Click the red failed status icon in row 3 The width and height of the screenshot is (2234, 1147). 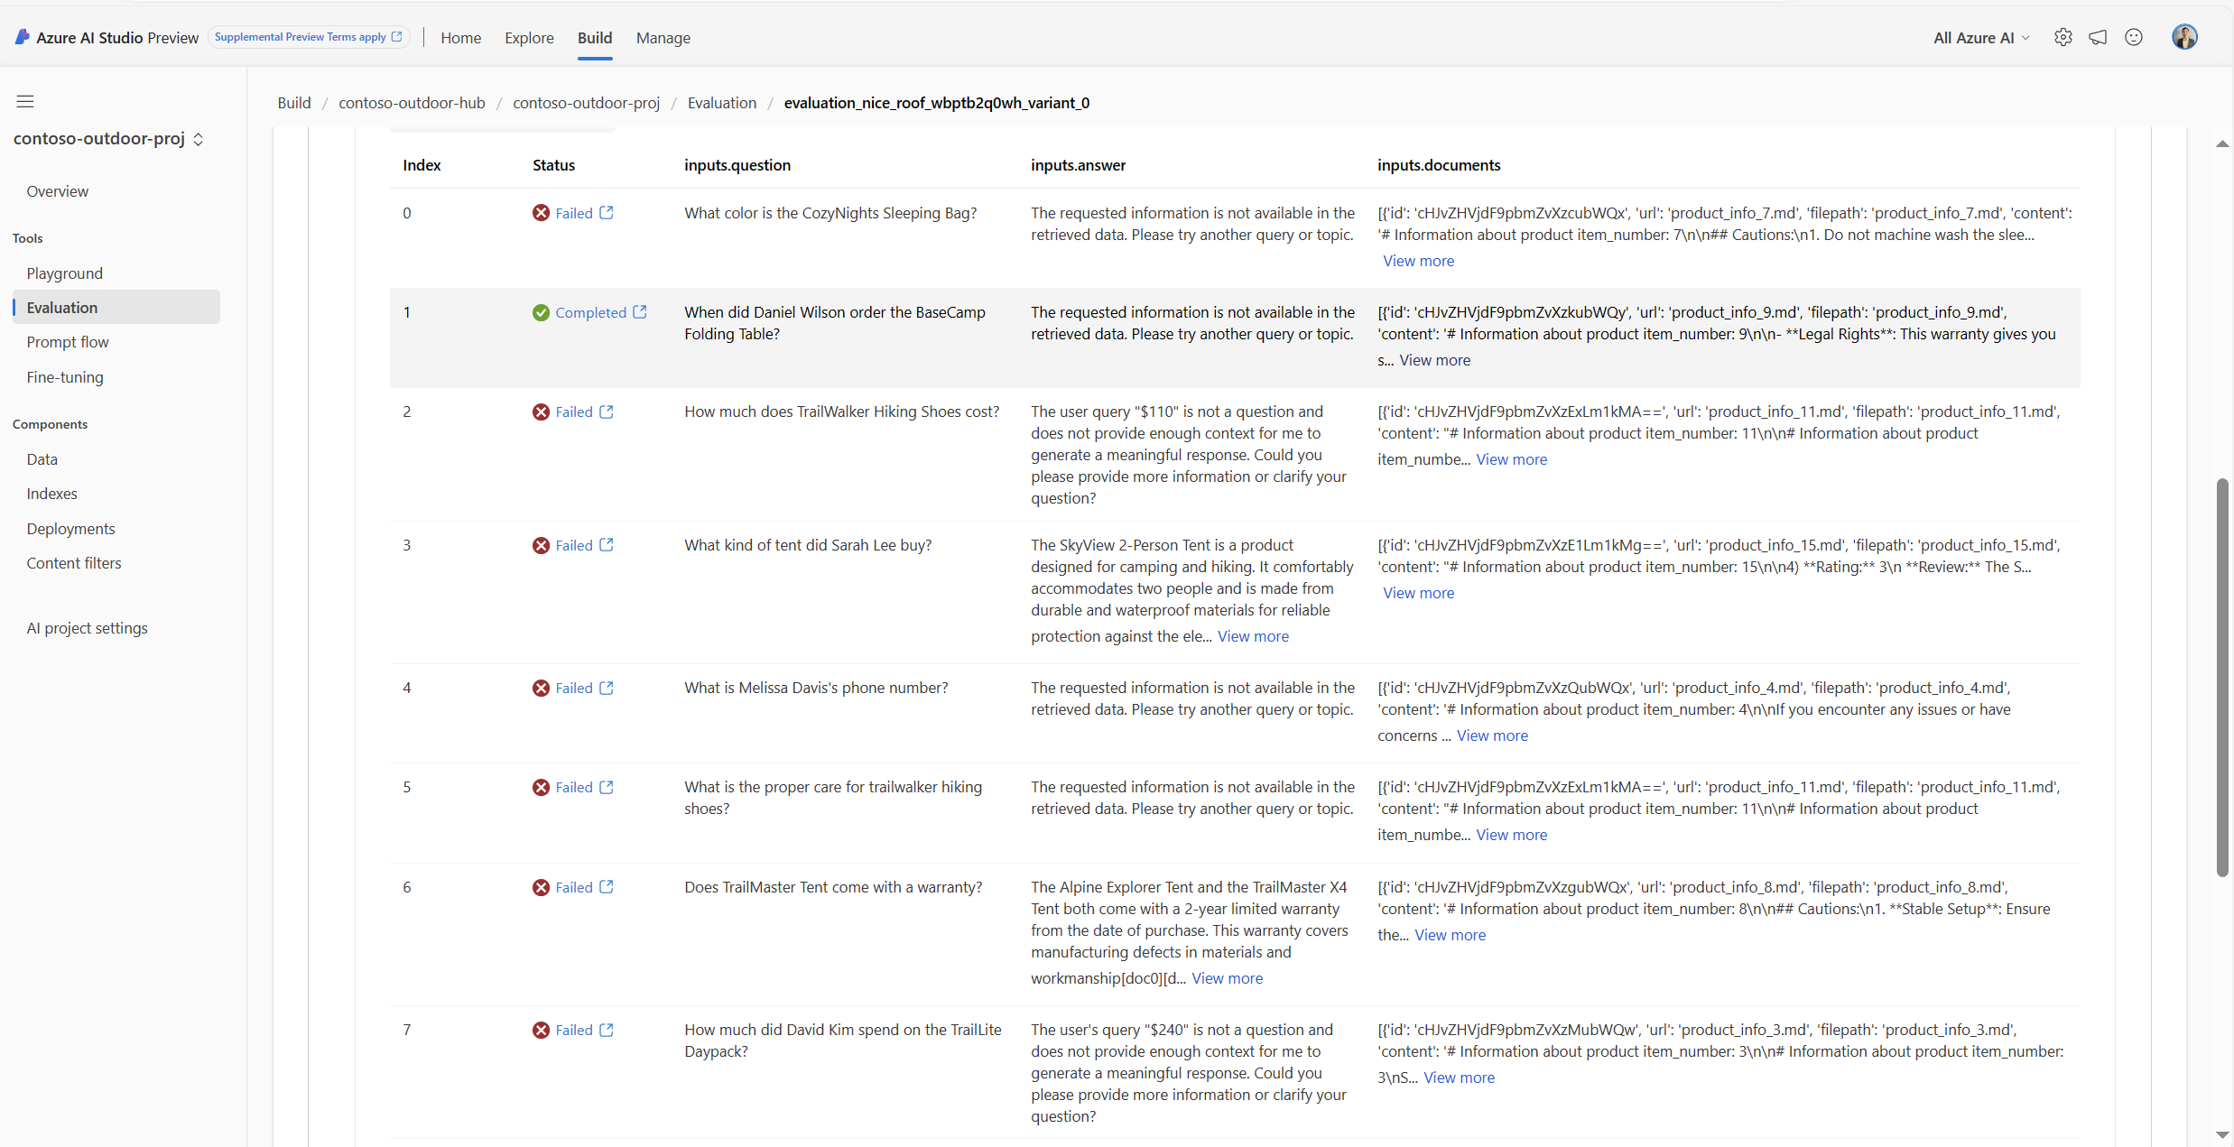point(541,545)
